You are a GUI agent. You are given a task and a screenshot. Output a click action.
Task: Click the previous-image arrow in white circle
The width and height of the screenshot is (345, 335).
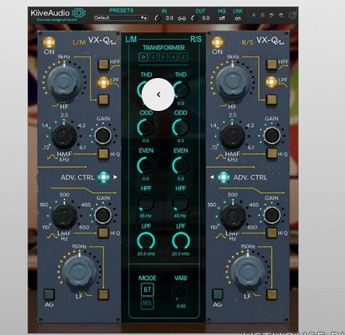coord(158,94)
